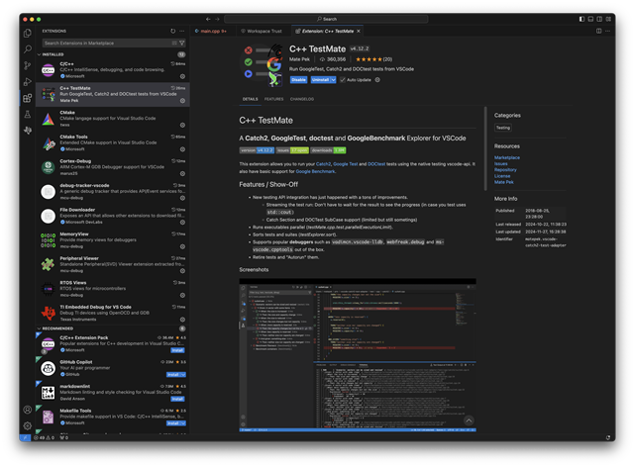
Task: Close the Extension: C++ TestMate tab
Action: pos(359,31)
